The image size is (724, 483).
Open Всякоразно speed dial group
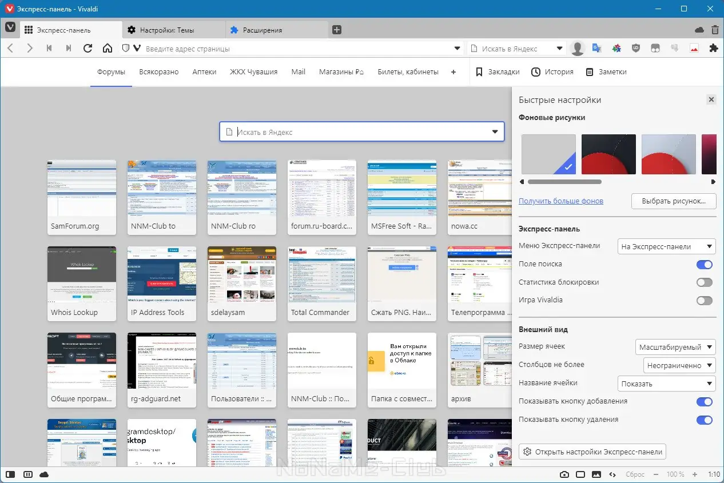159,72
